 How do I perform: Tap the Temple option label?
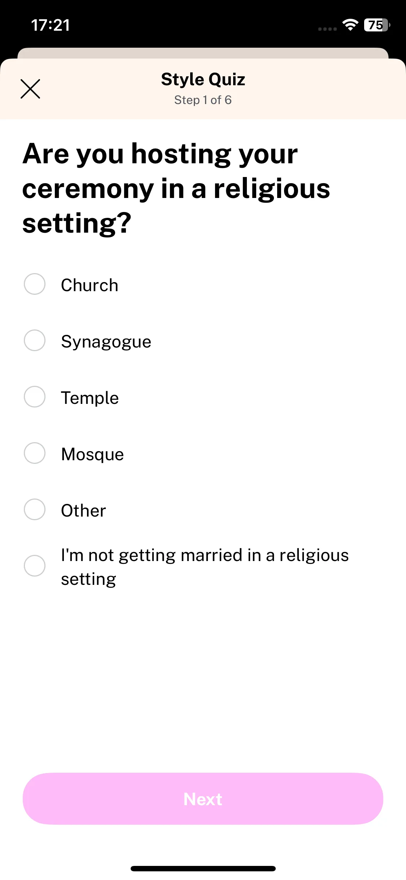pyautogui.click(x=90, y=398)
